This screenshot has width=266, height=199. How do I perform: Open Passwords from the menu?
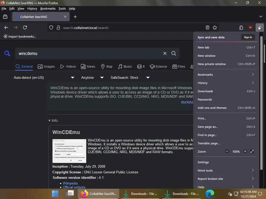(x=226, y=99)
